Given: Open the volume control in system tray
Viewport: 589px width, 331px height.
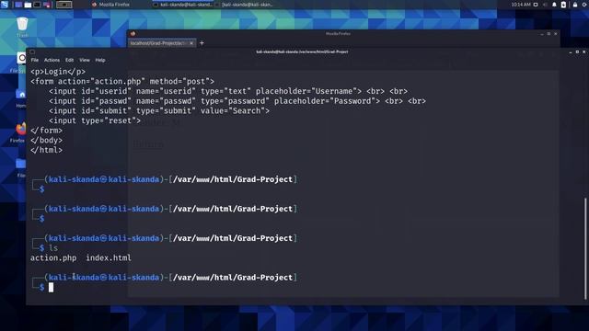Looking at the screenshot, I should coord(545,5).
